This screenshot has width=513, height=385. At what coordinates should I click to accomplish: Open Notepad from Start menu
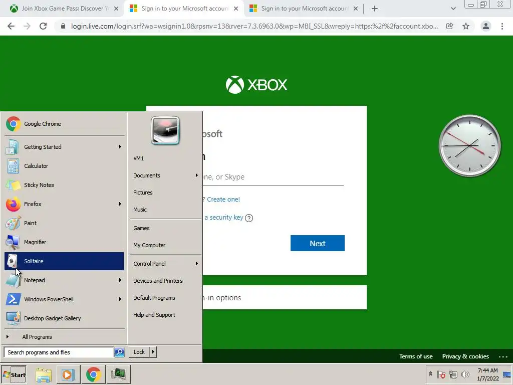coord(64,280)
